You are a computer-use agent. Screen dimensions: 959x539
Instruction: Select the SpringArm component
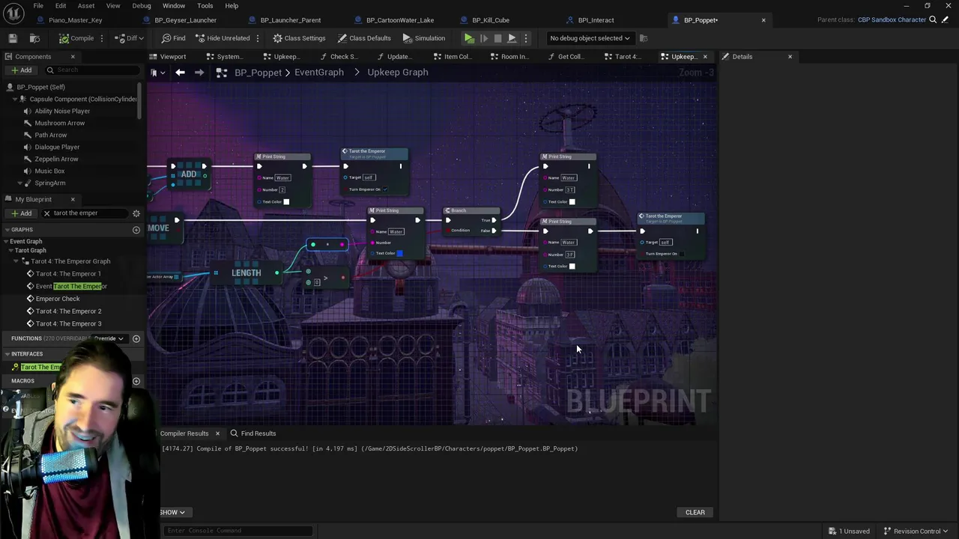[x=49, y=183]
